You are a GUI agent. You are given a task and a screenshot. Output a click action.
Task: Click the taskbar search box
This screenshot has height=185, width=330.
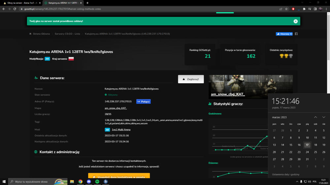point(38,182)
